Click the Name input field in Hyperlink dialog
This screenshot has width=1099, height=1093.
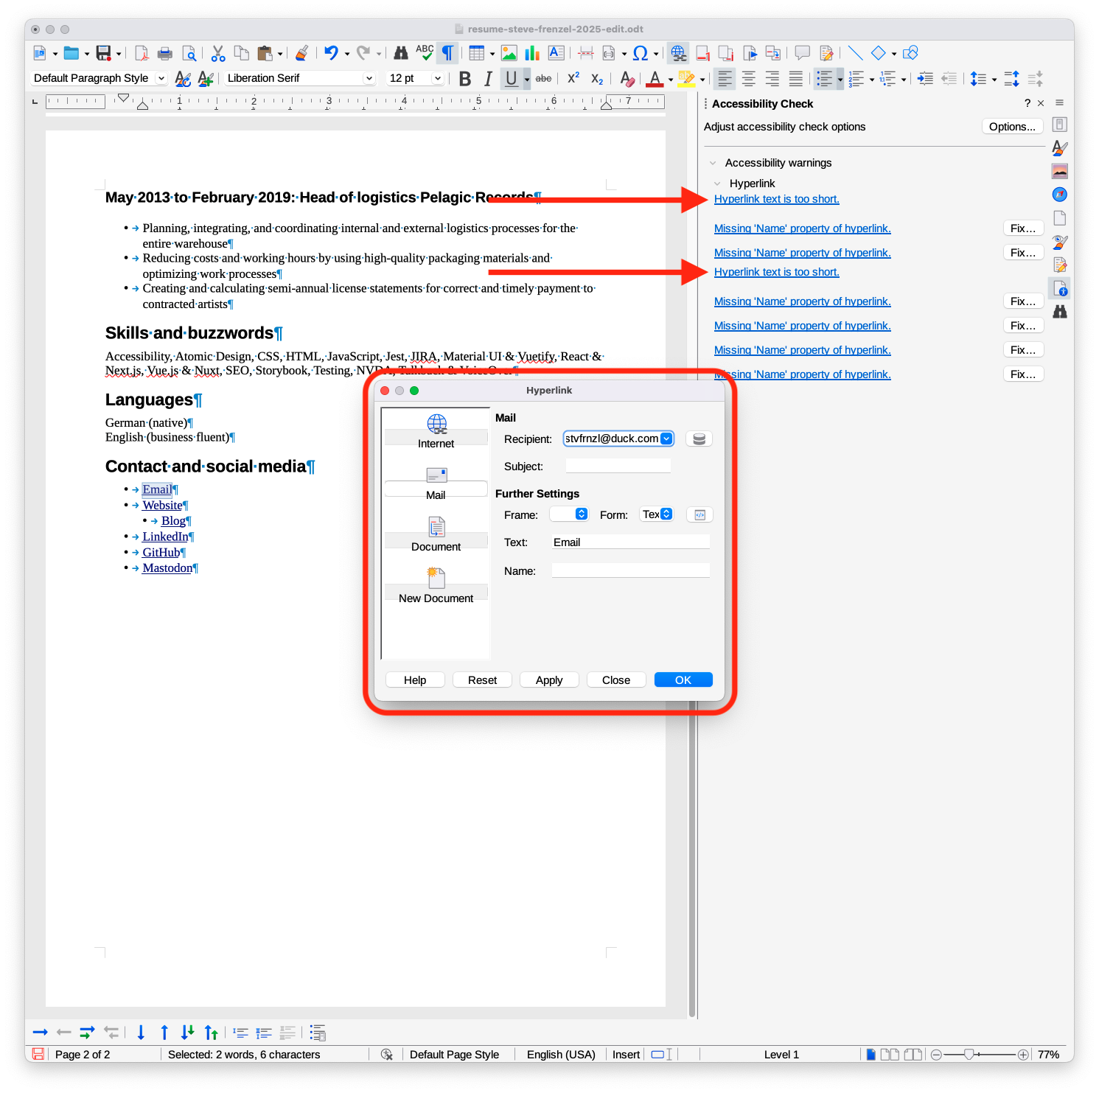click(x=630, y=571)
